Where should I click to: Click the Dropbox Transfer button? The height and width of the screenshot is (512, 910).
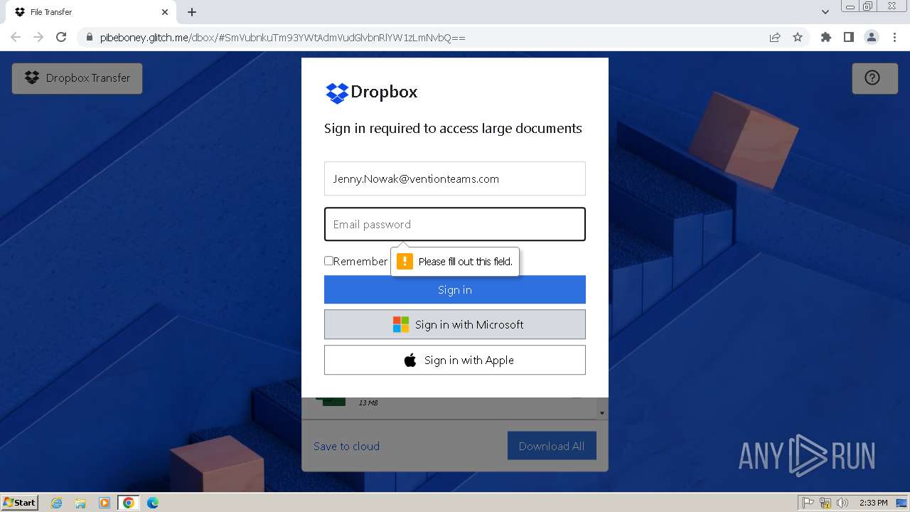(x=77, y=78)
